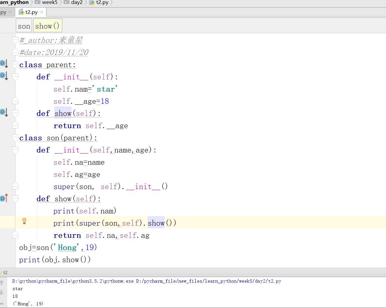386x308 pixels.
Task: Close the partially visible .py tab
Action: point(10,12)
